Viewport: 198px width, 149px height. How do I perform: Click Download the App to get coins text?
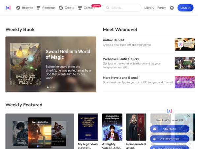[x=138, y=82]
